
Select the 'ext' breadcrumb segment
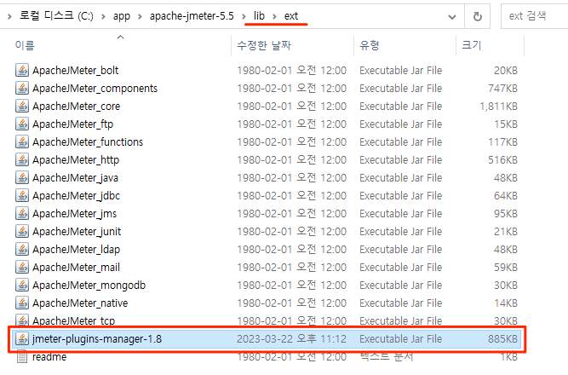pyautogui.click(x=291, y=16)
